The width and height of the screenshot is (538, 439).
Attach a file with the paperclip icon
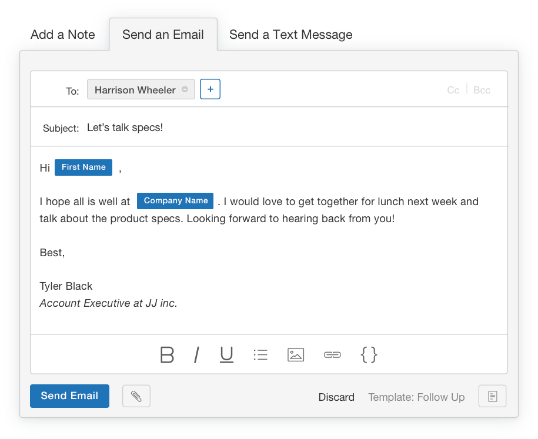(x=136, y=396)
